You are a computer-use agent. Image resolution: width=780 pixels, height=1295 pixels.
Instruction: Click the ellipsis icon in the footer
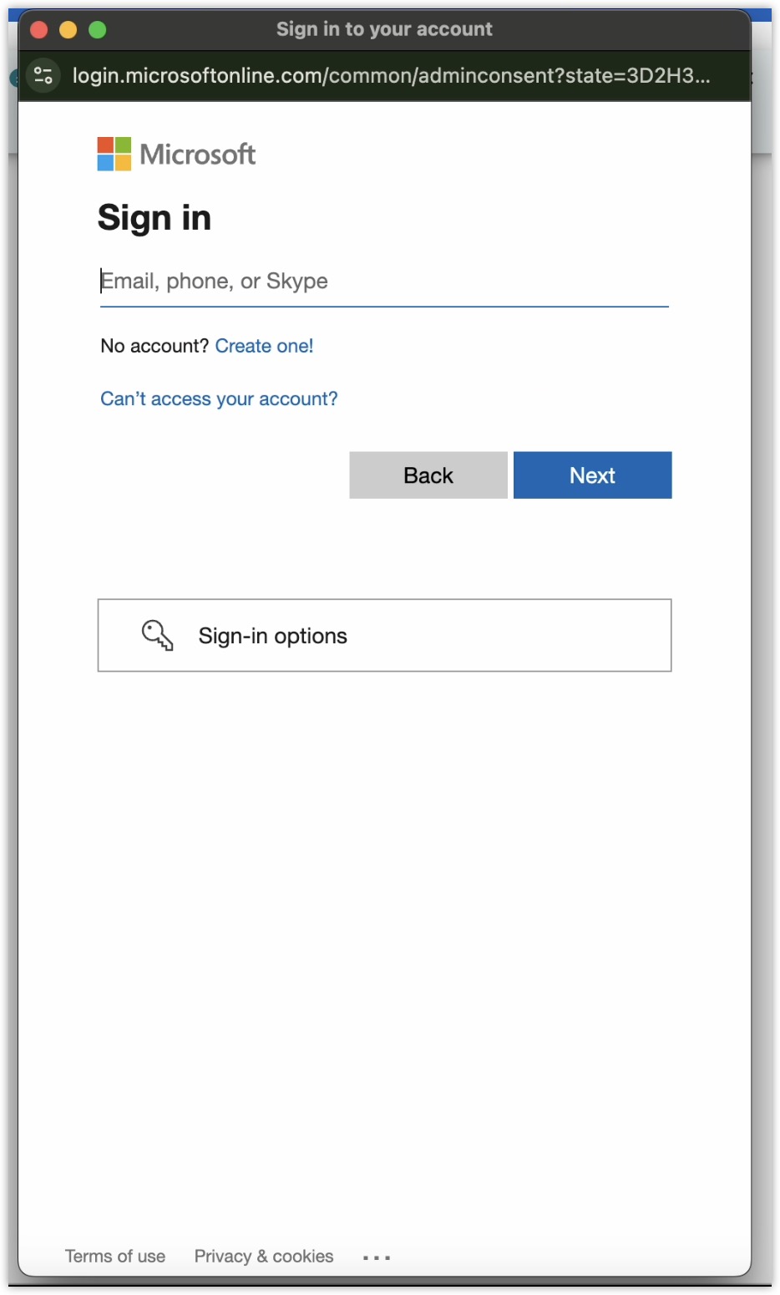[x=377, y=1257]
